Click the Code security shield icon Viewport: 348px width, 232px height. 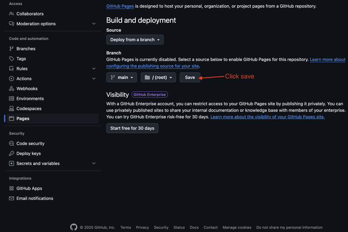click(11, 143)
